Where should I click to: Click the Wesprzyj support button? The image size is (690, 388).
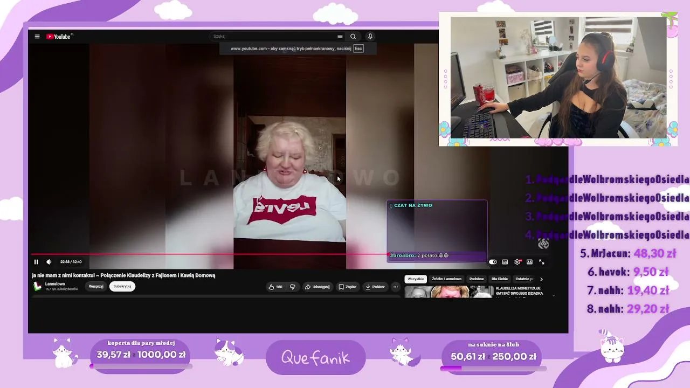coord(96,287)
